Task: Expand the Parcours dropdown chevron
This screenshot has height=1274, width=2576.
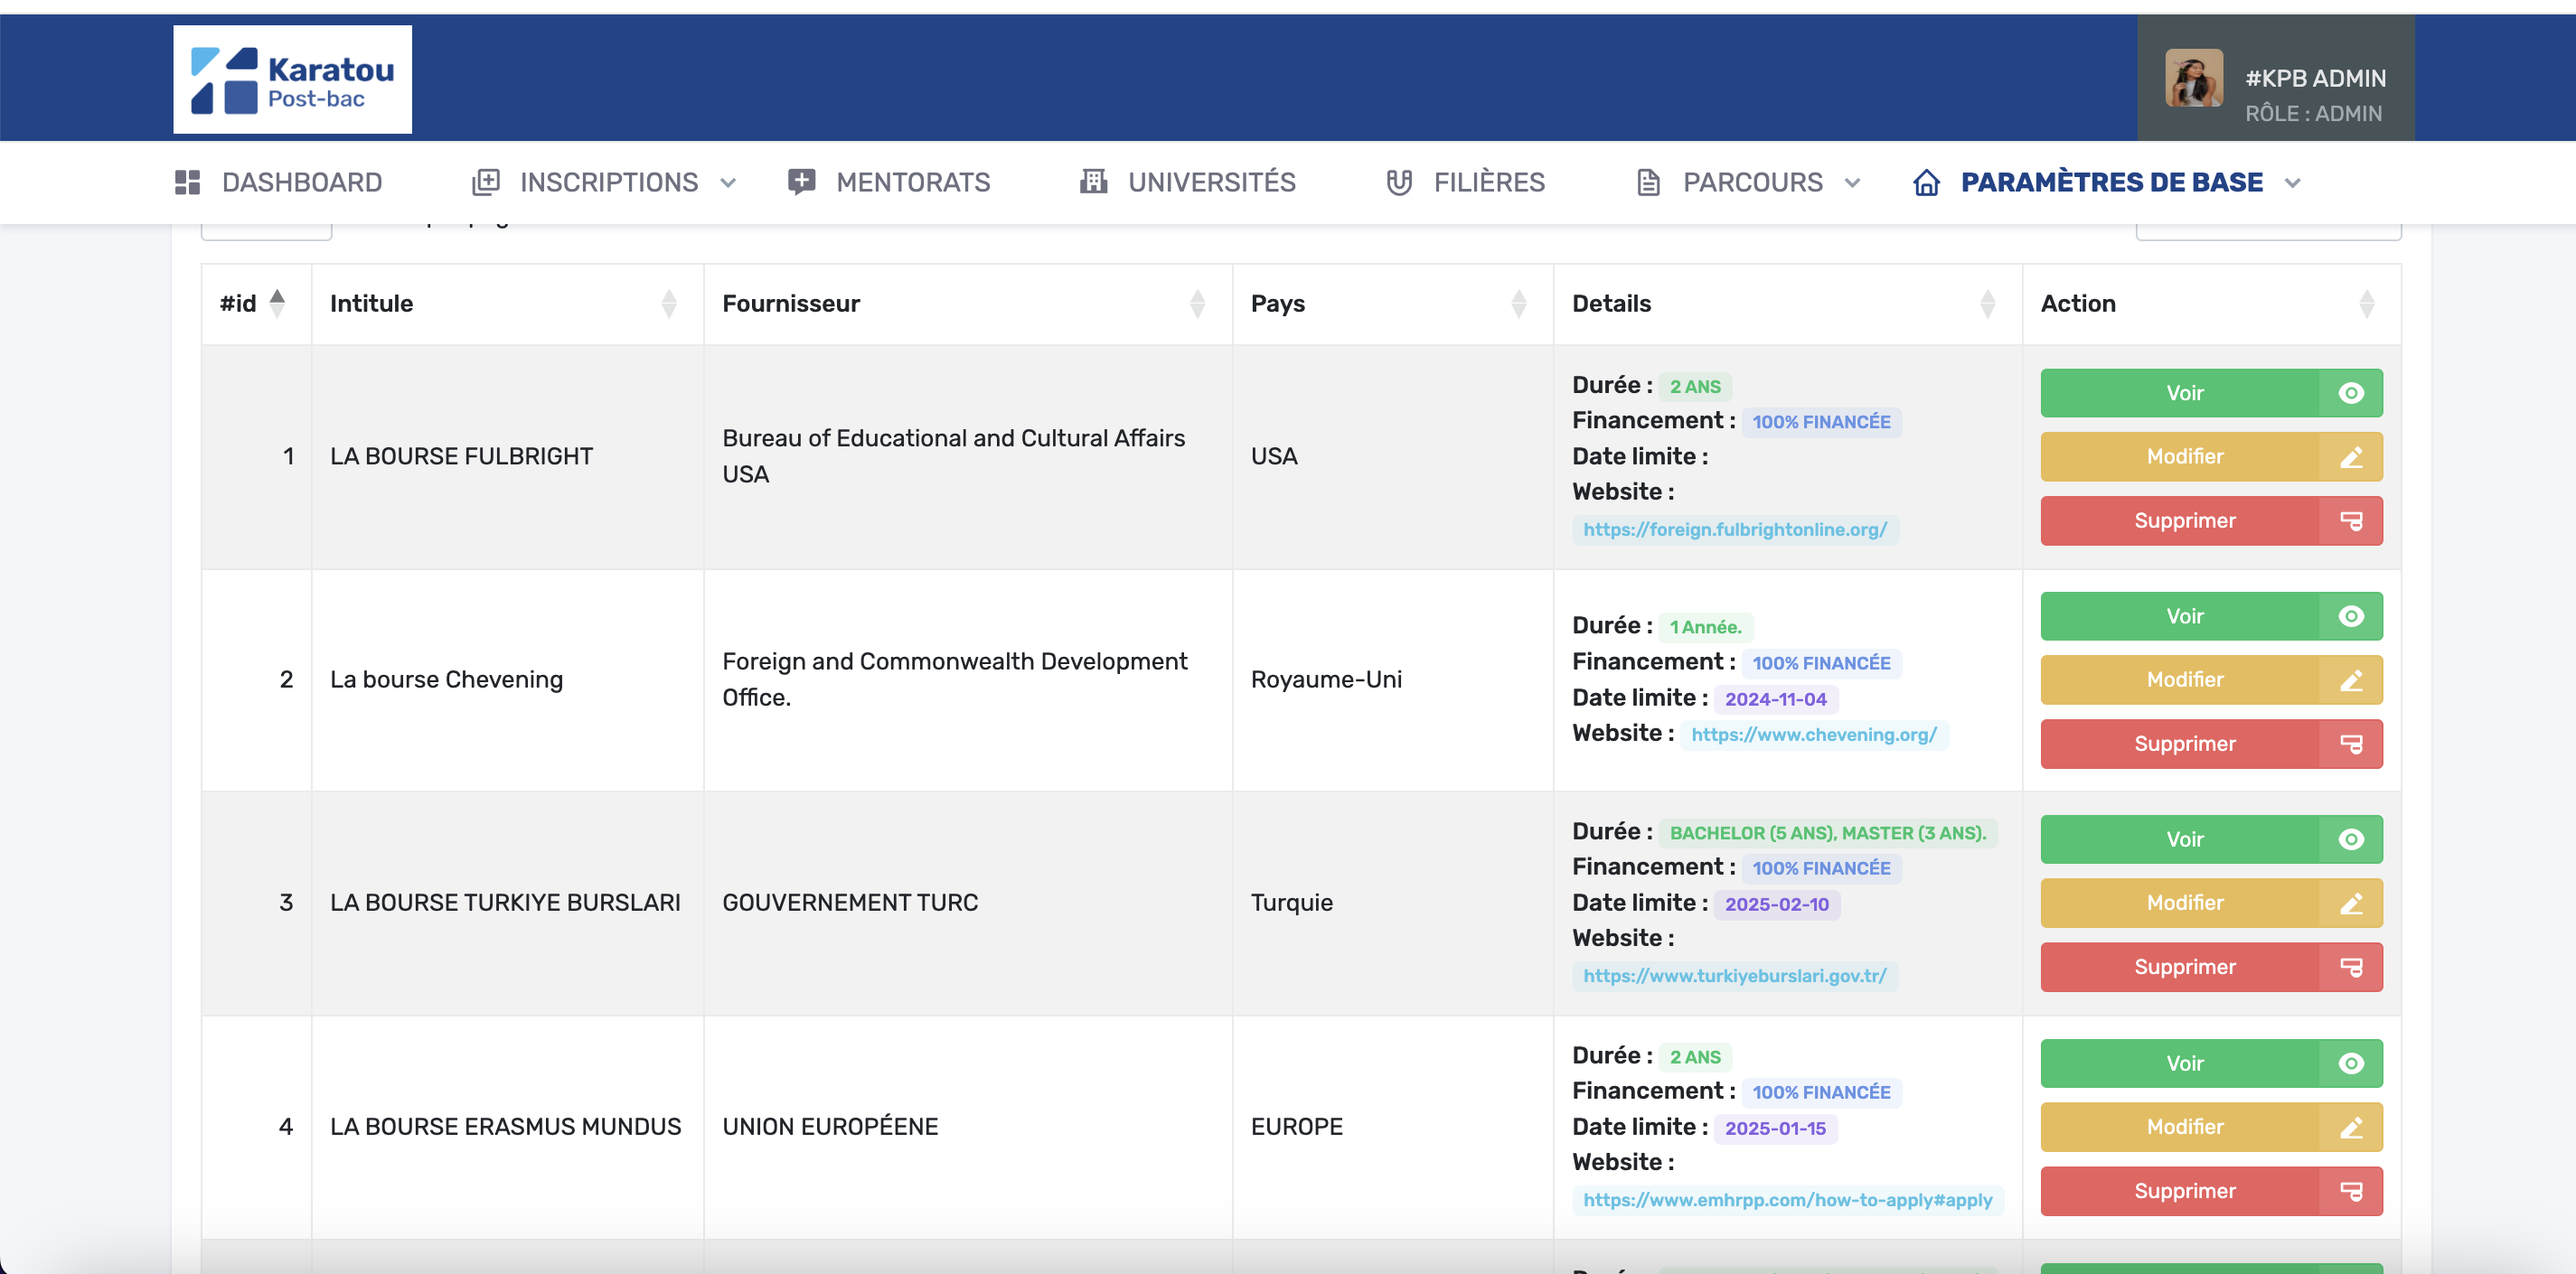Action: tap(1853, 183)
